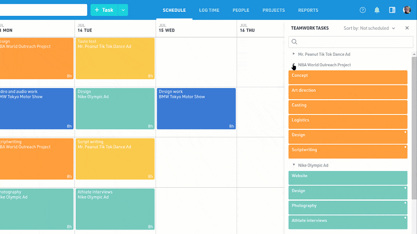Collapse the NBA World Outreach Project group

point(294,65)
